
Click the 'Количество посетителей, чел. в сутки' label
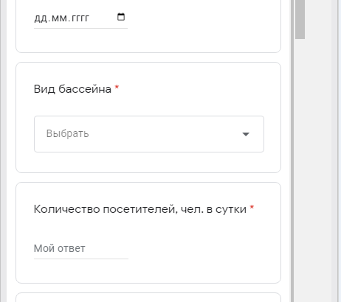tap(140, 209)
